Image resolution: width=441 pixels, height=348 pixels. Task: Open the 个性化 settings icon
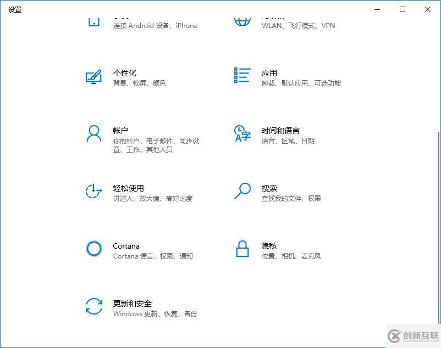pos(93,77)
